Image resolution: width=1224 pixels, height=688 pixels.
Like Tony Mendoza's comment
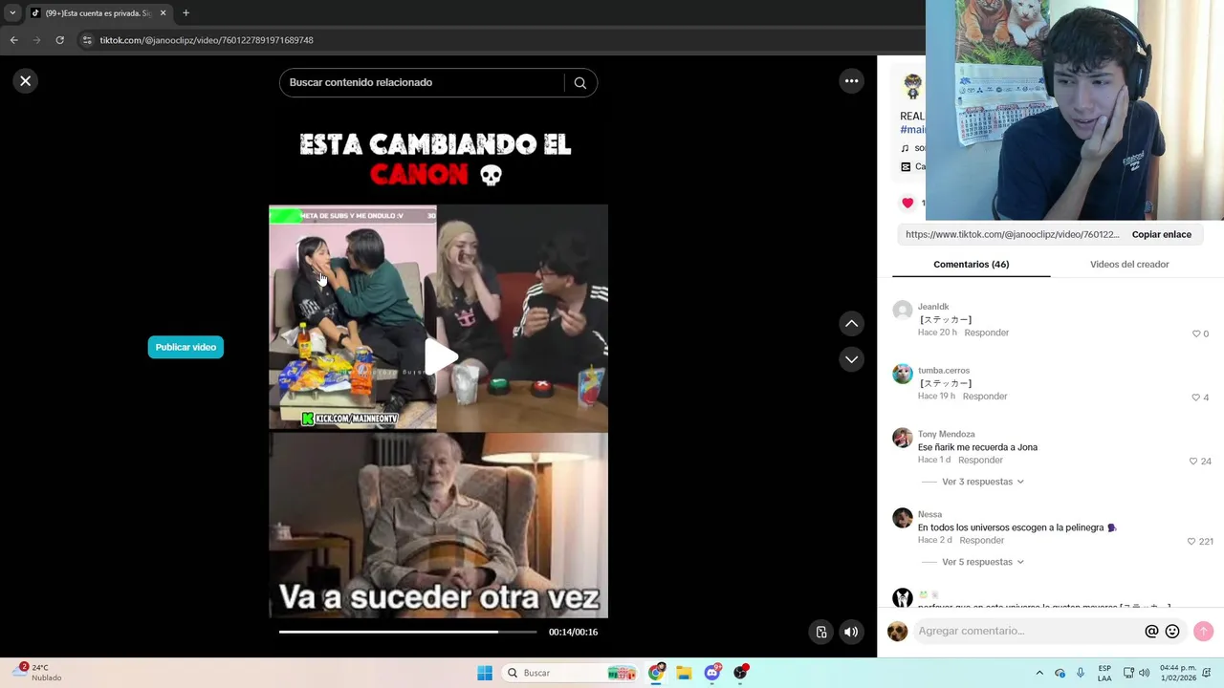point(1192,462)
